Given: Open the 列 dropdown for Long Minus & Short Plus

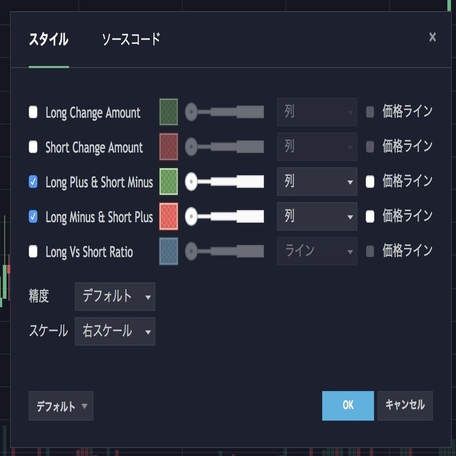Looking at the screenshot, I should coord(317,216).
